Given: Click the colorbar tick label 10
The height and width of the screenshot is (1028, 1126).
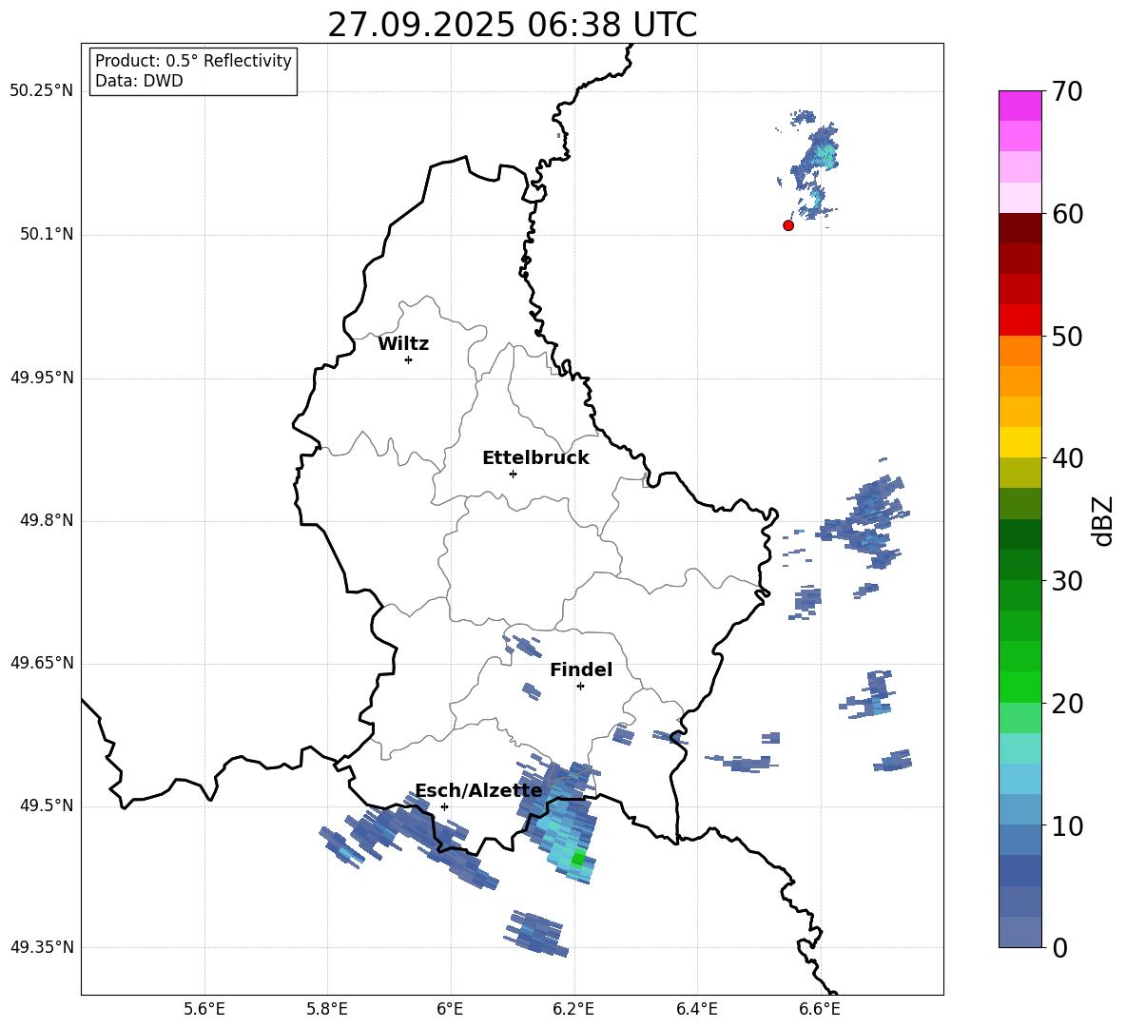Looking at the screenshot, I should pos(1068,825).
